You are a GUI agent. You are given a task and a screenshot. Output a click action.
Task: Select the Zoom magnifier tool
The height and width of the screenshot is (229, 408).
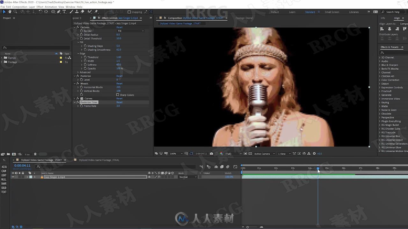click(15, 12)
